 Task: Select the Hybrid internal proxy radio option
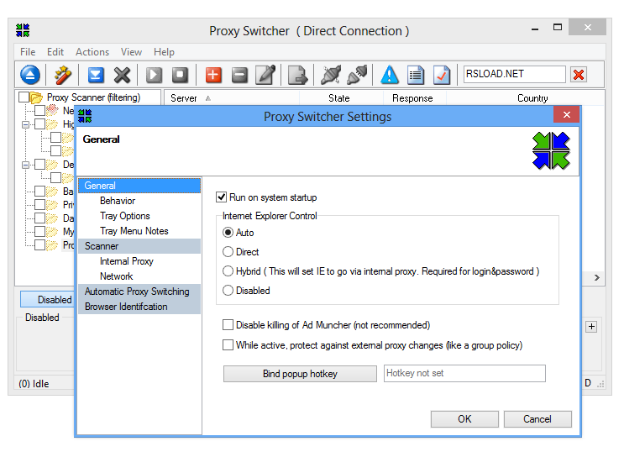coord(228,271)
